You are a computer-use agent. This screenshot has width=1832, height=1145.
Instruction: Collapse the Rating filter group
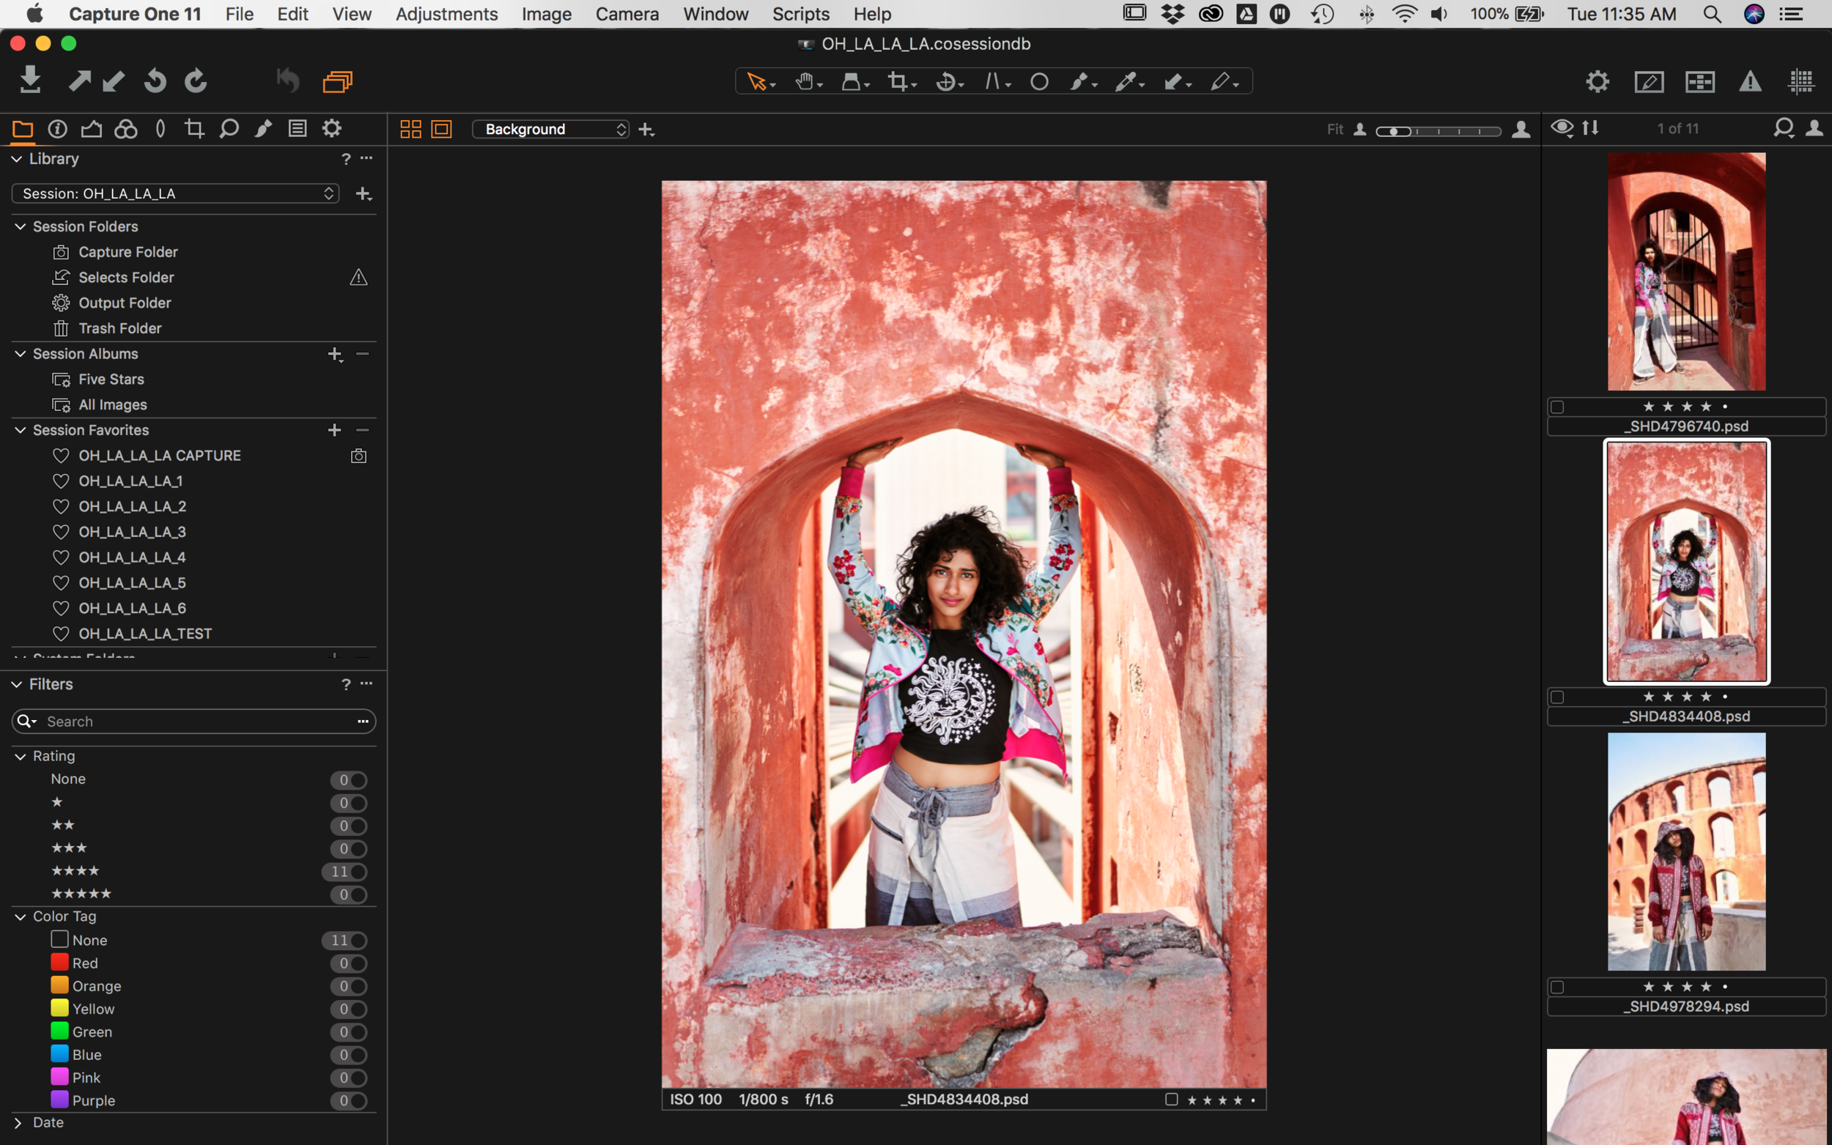(21, 757)
